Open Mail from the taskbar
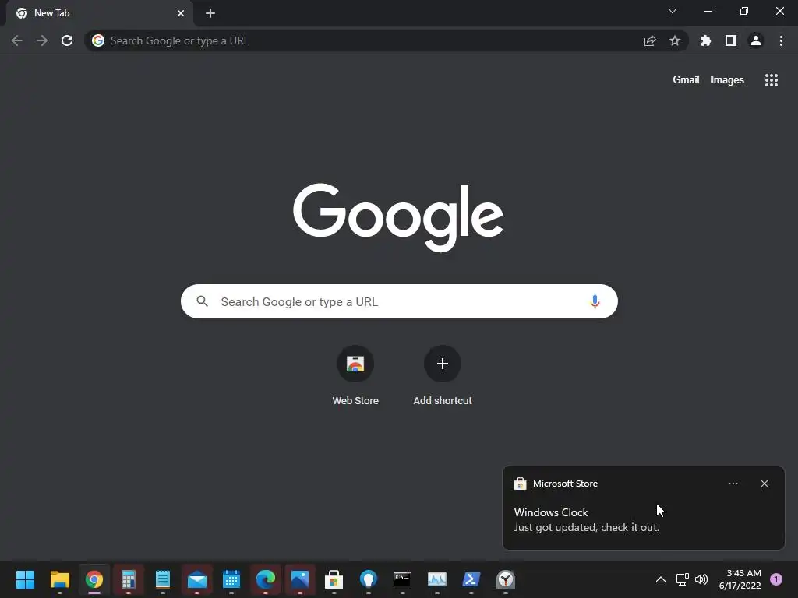This screenshot has height=598, width=798. click(x=197, y=579)
